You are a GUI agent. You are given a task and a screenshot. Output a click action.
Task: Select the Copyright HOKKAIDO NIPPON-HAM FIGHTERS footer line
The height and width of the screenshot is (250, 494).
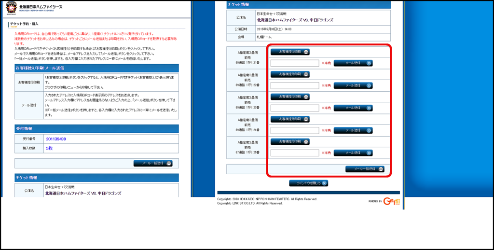[267, 199]
